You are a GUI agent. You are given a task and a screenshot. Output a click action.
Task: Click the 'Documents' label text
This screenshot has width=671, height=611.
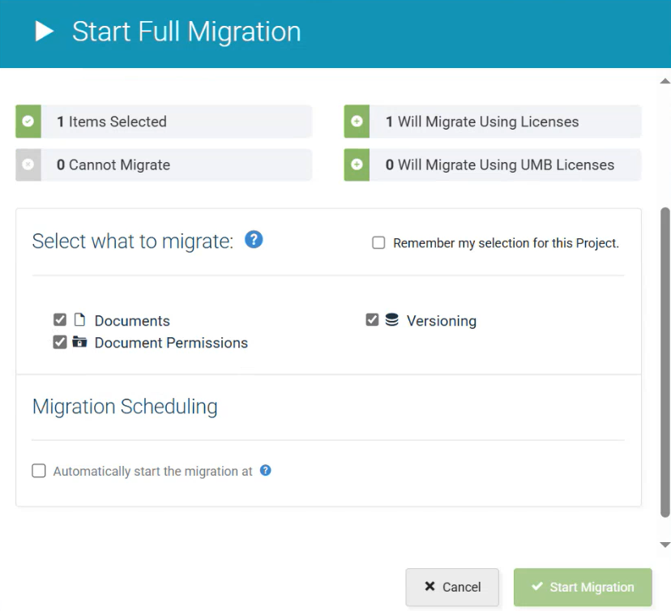tap(132, 321)
